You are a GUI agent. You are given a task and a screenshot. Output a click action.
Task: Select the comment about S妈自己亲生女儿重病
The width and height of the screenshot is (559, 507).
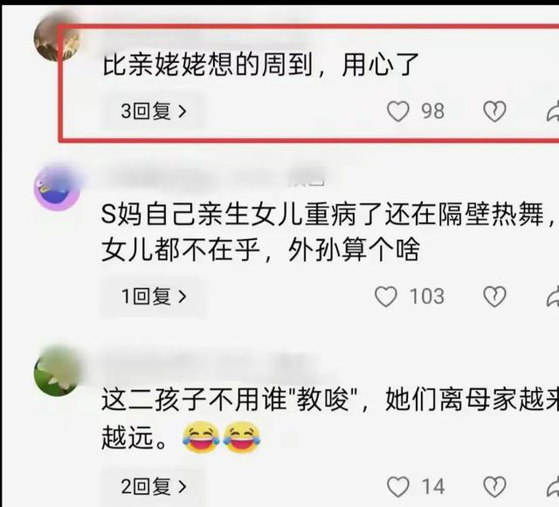[x=330, y=232]
